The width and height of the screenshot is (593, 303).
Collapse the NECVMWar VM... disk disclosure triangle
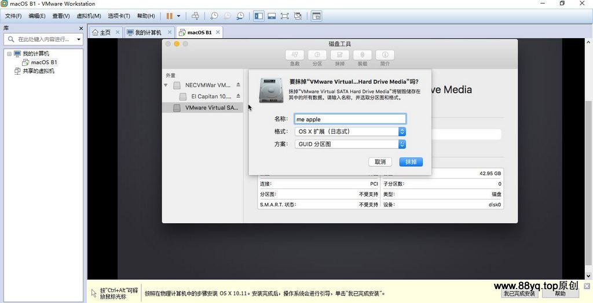click(166, 85)
